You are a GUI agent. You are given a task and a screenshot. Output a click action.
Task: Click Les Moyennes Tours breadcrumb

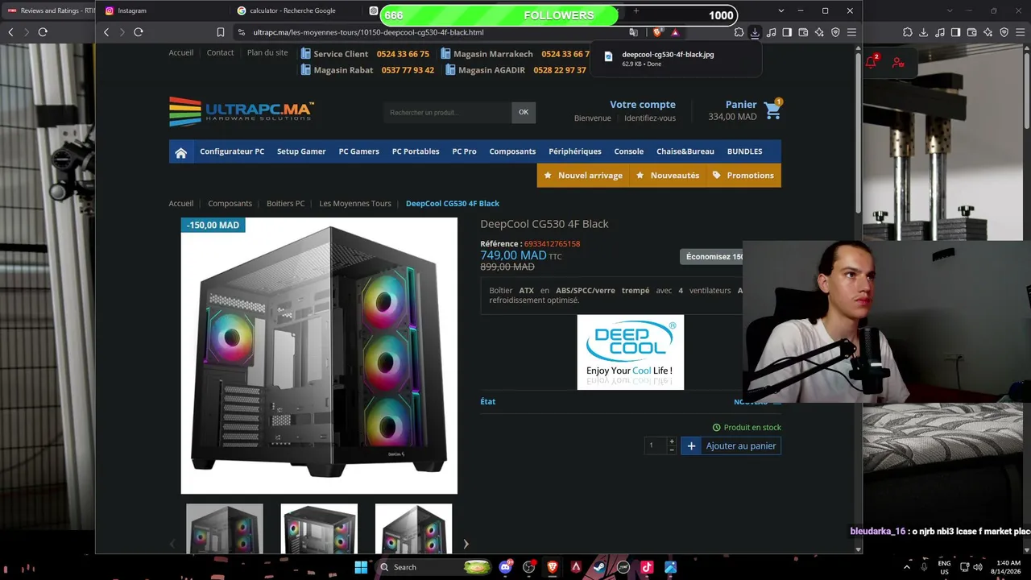point(355,204)
